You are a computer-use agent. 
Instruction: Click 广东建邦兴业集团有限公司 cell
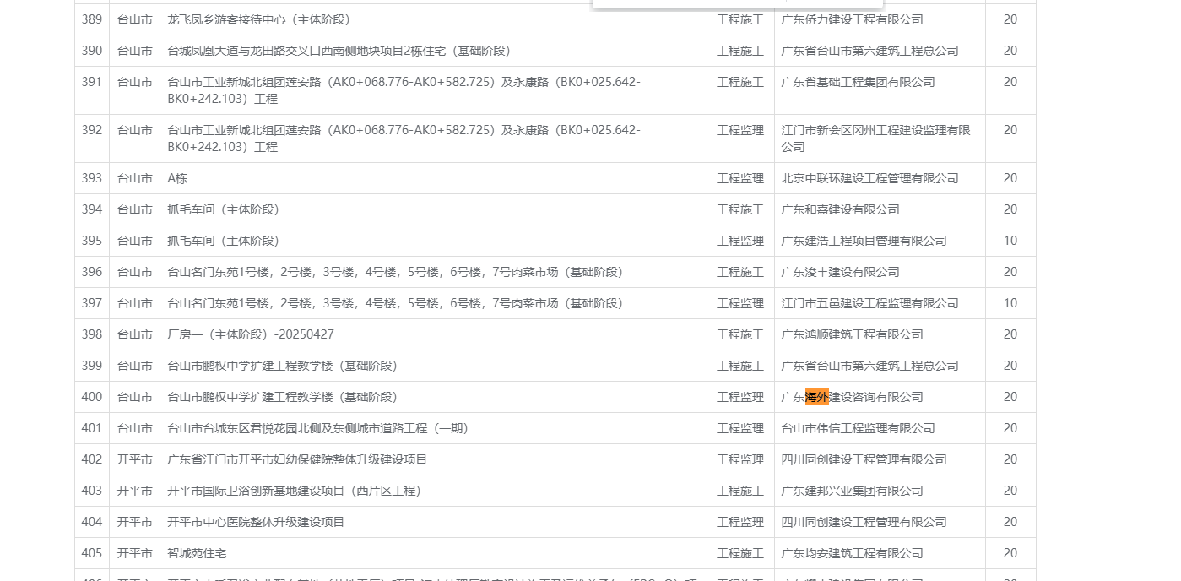tap(852, 491)
